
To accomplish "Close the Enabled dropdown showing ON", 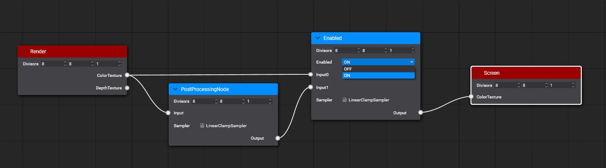I will 378,62.
